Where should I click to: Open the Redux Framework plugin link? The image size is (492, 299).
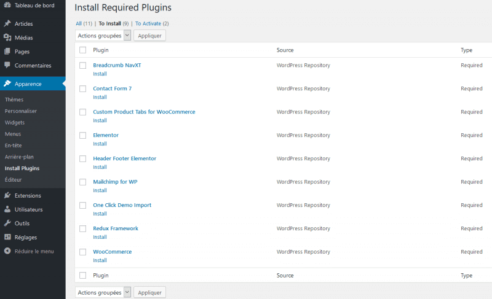tap(116, 228)
